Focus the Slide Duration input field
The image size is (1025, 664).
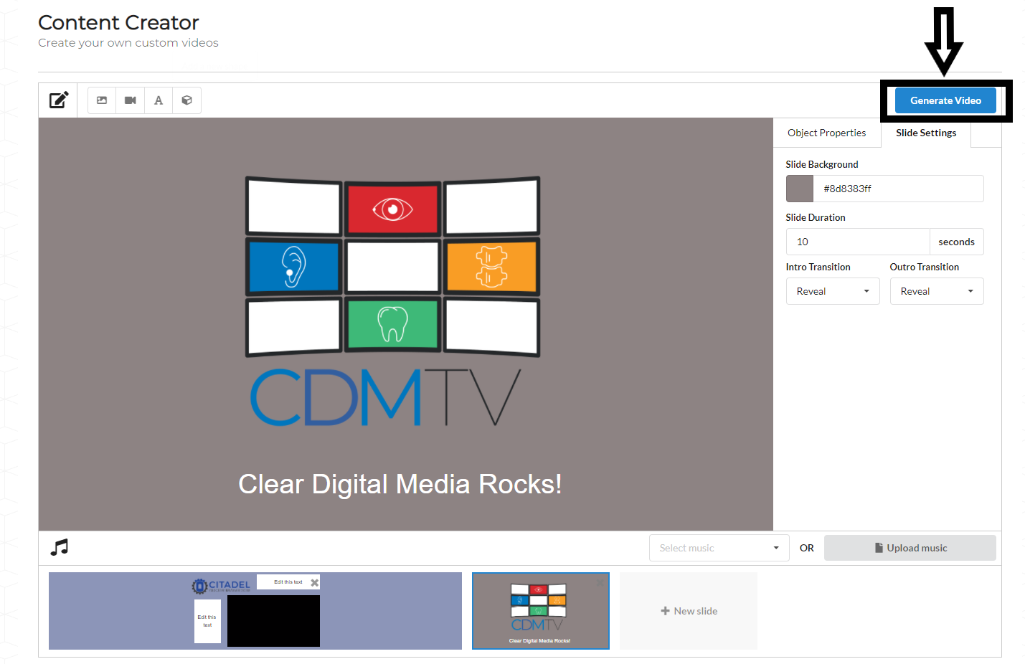click(858, 242)
